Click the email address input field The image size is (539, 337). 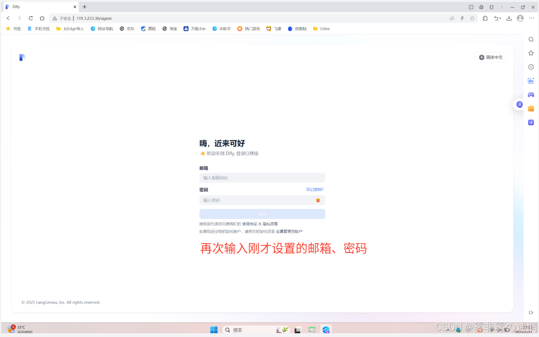coord(262,178)
